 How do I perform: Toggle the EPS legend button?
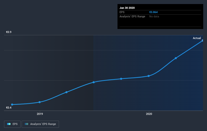(x=12, y=124)
